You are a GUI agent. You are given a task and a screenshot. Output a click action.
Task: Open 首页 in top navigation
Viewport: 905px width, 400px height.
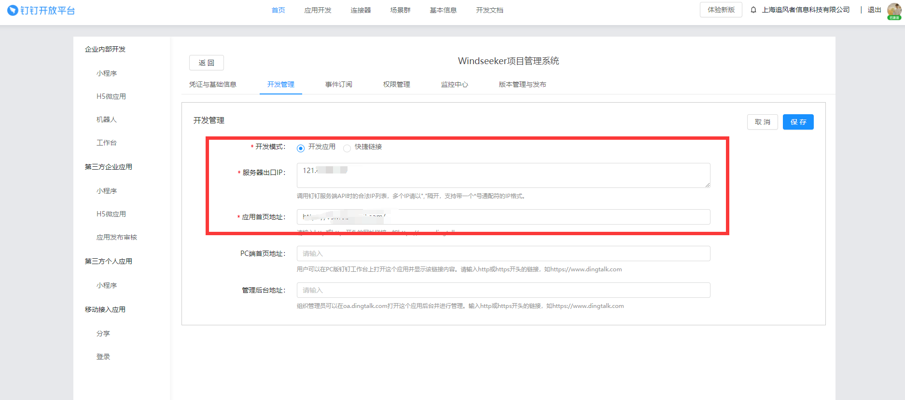[x=278, y=10]
